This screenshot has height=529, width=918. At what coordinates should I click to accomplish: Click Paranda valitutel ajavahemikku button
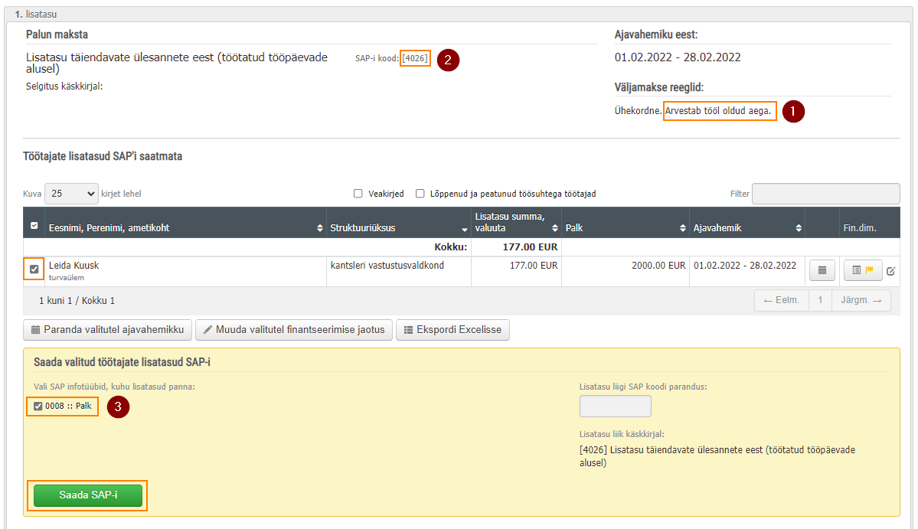pos(108,330)
